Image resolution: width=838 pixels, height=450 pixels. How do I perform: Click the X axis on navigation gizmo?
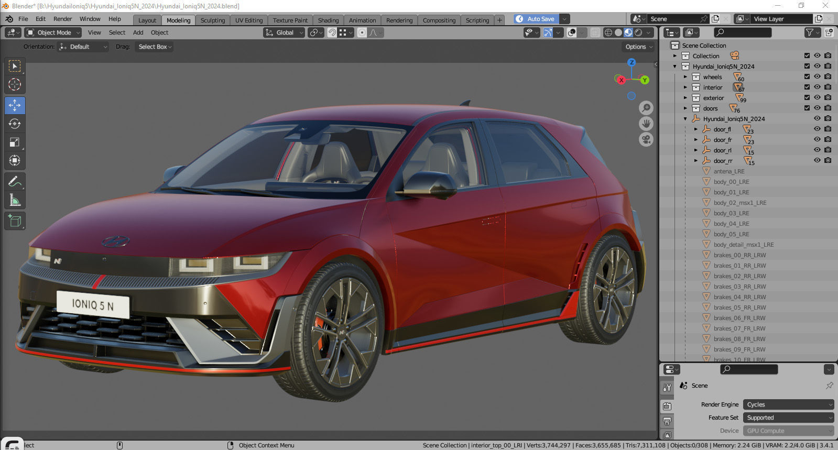621,80
